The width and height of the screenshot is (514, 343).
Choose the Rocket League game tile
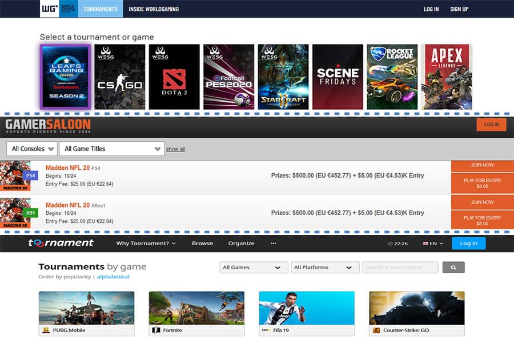tap(392, 77)
